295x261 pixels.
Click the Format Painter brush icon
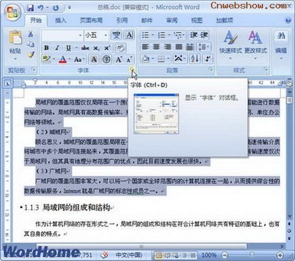[x=31, y=54]
